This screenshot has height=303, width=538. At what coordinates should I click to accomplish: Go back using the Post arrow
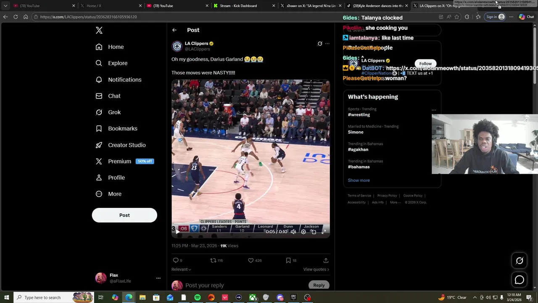(174, 30)
